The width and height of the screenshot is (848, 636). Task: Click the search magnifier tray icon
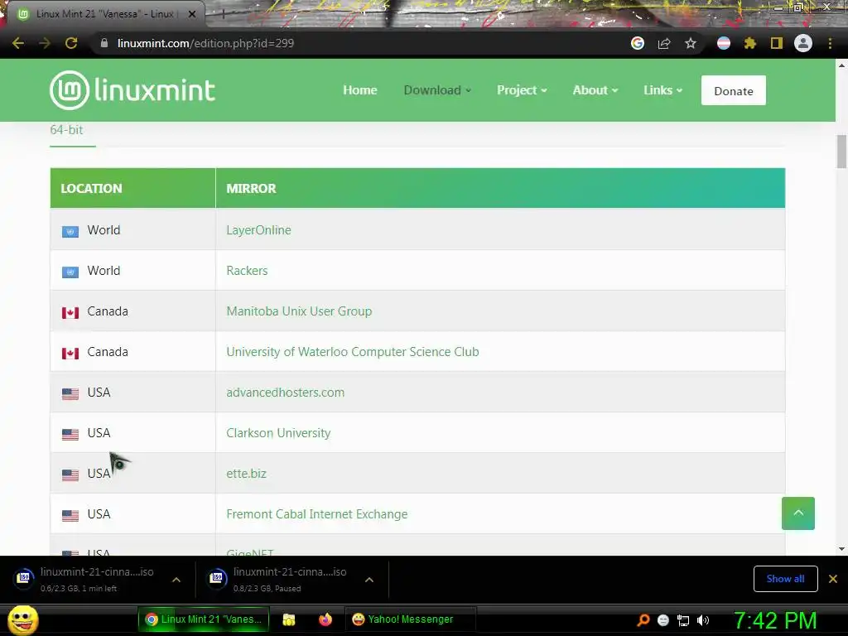point(643,620)
